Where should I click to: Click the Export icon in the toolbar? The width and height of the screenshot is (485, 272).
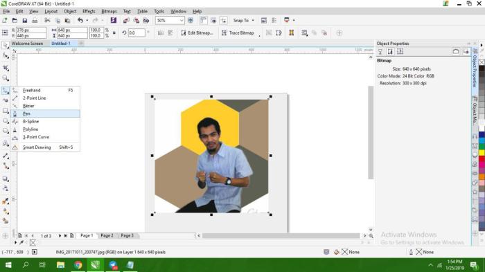click(136, 20)
